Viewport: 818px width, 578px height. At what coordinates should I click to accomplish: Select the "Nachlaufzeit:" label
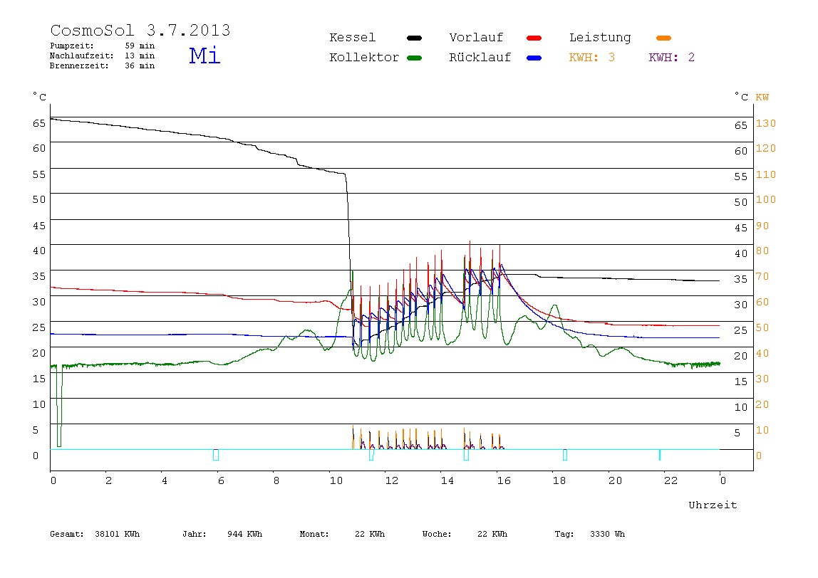point(82,56)
